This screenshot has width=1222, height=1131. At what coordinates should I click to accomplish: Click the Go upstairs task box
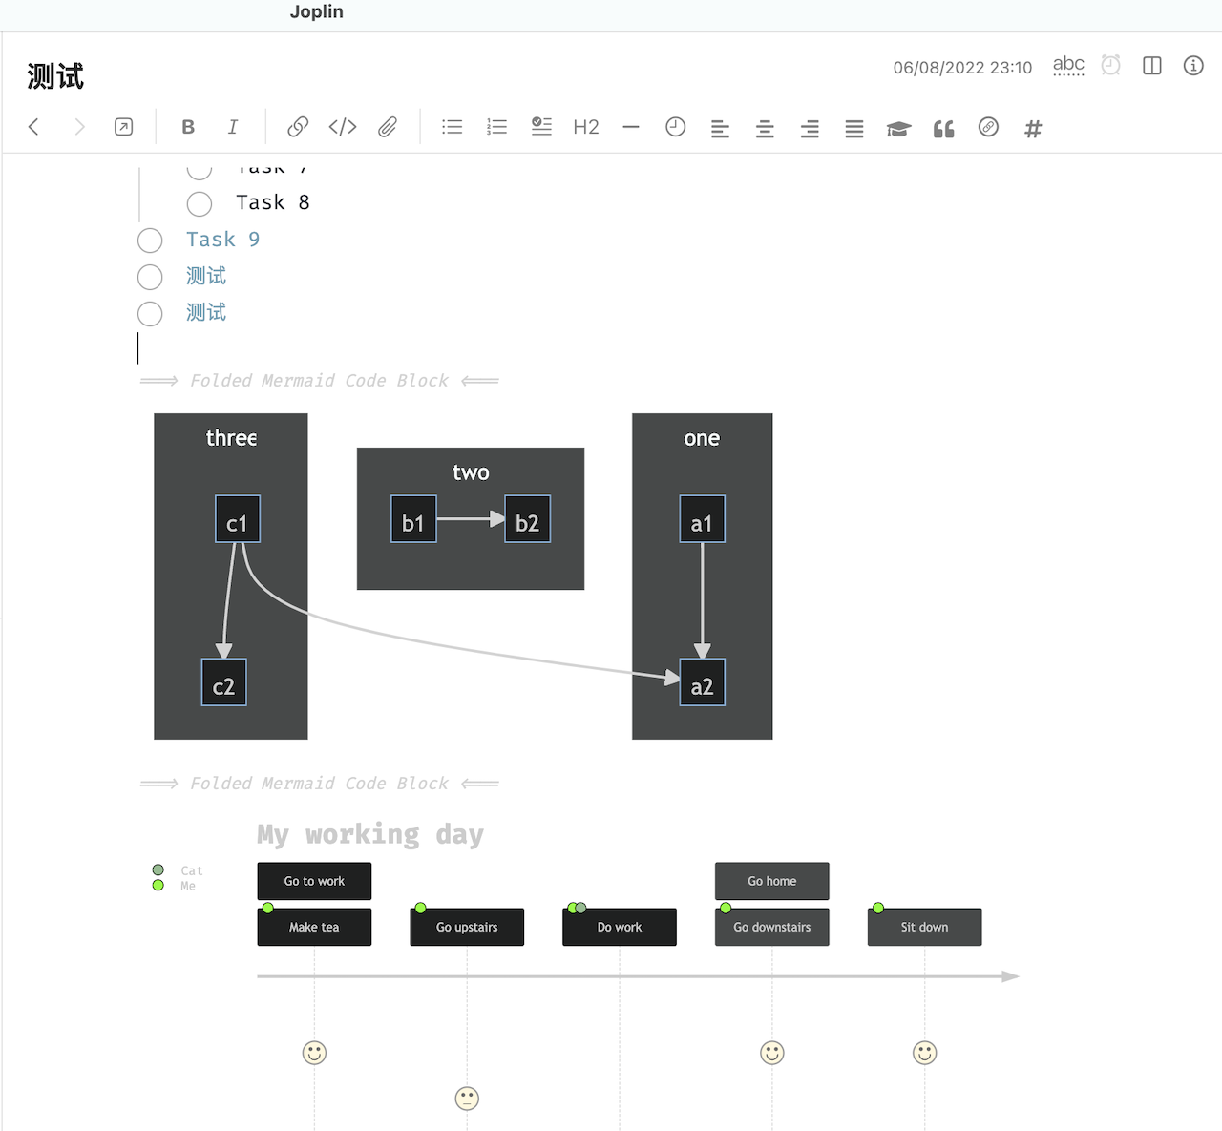pos(467,927)
